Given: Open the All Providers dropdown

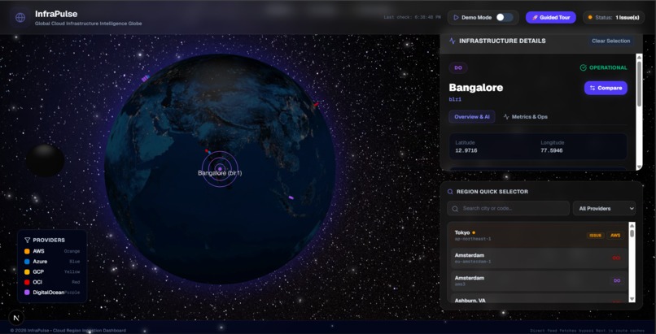Looking at the screenshot, I should 604,208.
